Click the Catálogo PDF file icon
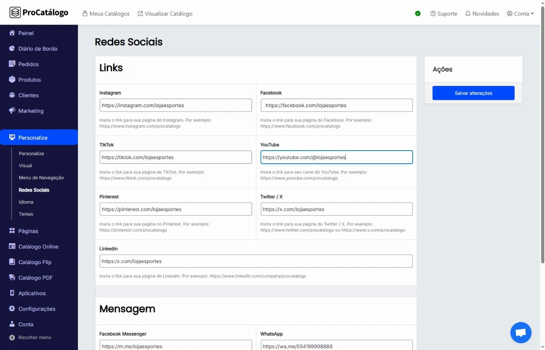This screenshot has height=350, width=545. tap(12, 278)
